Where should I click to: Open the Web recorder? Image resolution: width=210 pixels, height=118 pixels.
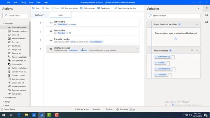pos(87,8)
